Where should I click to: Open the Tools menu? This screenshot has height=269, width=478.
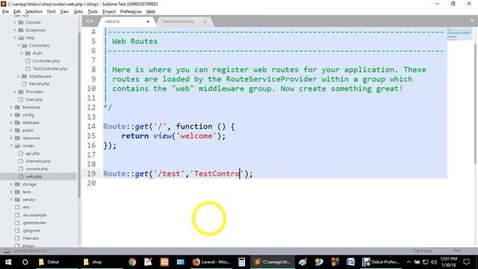pyautogui.click(x=93, y=12)
